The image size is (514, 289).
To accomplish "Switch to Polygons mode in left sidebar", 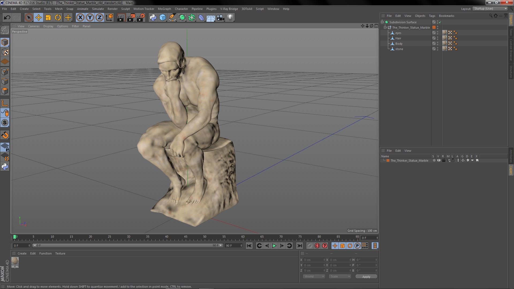I will click(5, 91).
